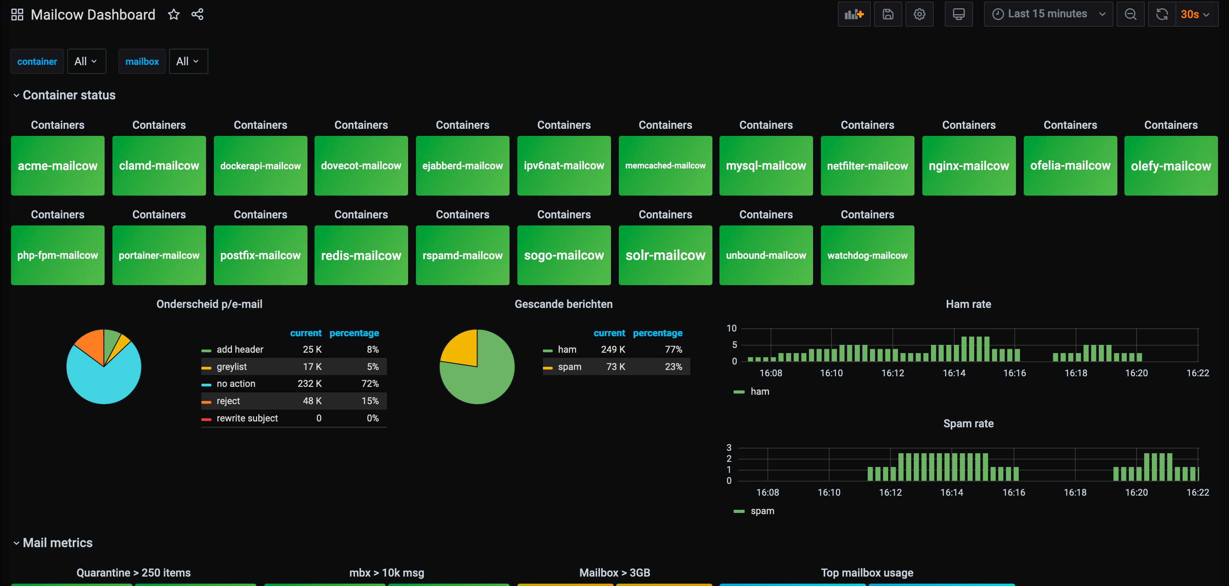Select the redis-mailcow tile
The image size is (1229, 586).
pyautogui.click(x=361, y=255)
